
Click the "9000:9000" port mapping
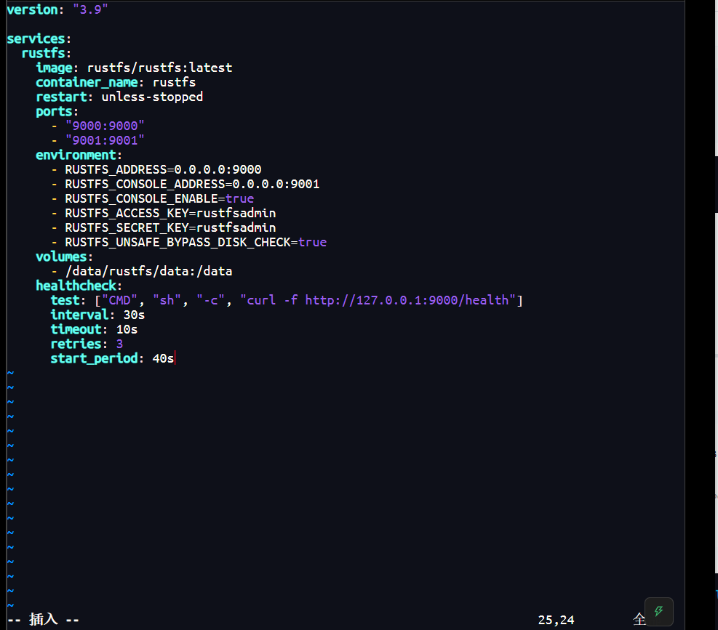tap(105, 126)
